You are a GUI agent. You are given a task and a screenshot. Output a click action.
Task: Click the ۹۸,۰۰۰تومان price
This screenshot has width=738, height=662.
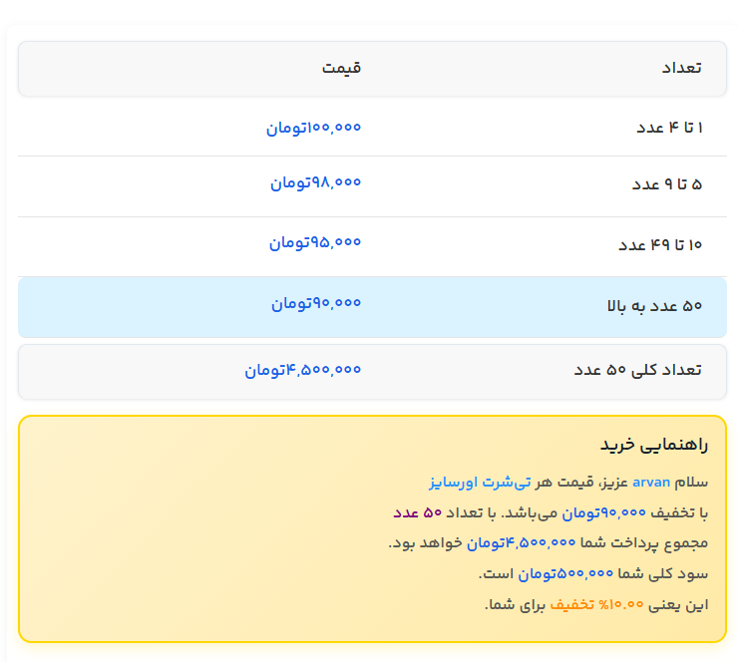pyautogui.click(x=315, y=182)
